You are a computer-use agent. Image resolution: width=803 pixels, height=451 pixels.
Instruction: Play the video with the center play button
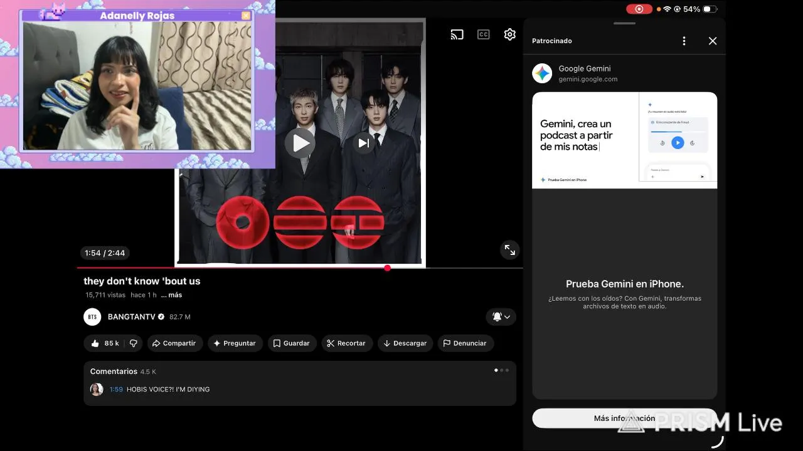[300, 143]
